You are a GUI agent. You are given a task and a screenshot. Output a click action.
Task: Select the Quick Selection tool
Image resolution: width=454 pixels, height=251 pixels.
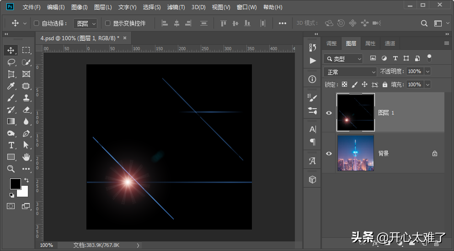pos(26,62)
